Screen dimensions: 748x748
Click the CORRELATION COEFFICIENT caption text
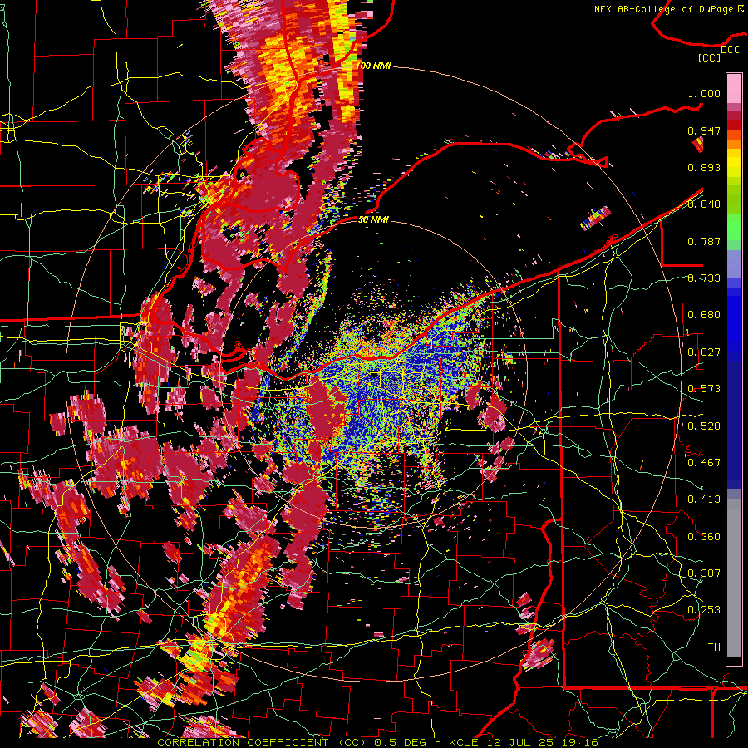click(x=243, y=742)
